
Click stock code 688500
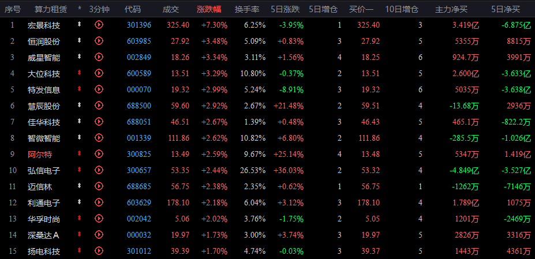click(139, 106)
